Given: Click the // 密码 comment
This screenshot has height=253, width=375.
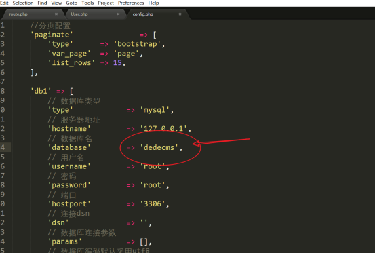Looking at the screenshot, I should pyautogui.click(x=62, y=176).
